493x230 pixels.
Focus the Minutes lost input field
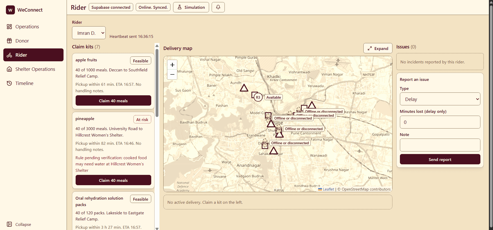pyautogui.click(x=440, y=122)
